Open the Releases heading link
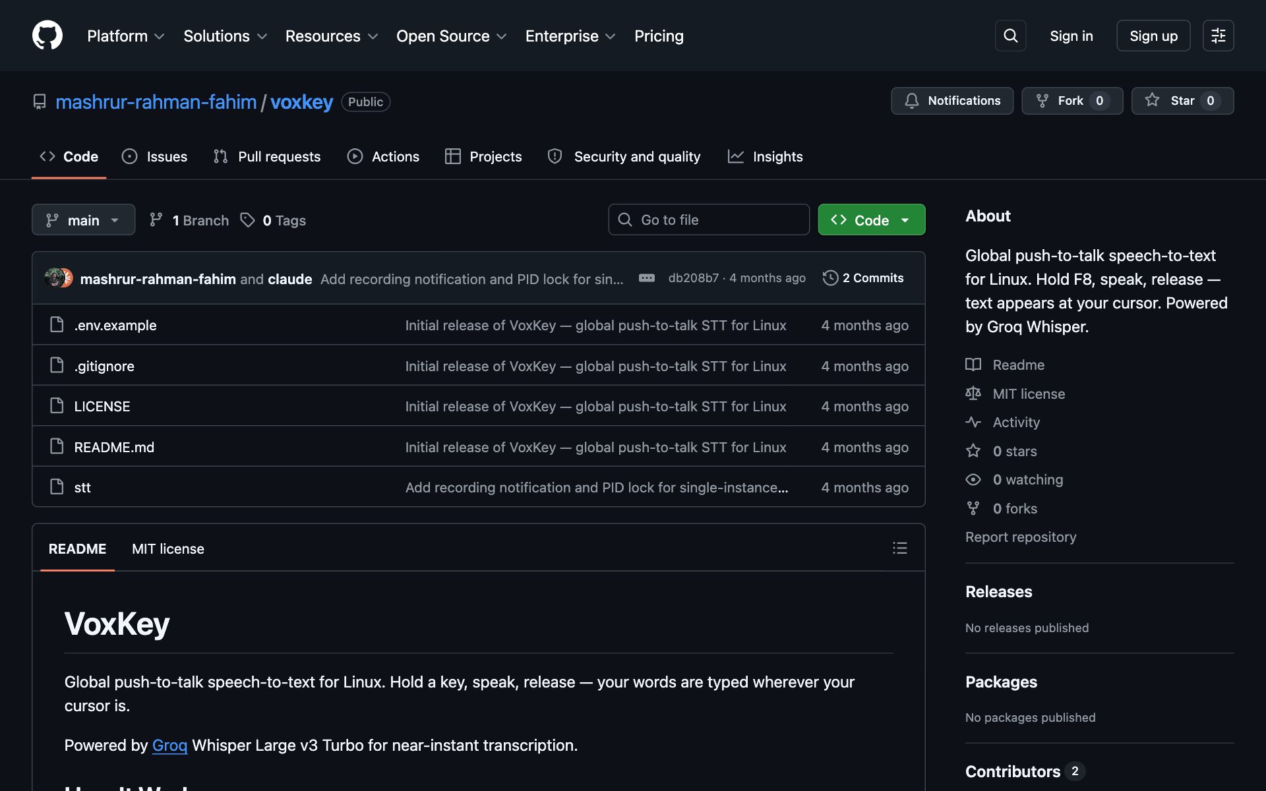Screen dimensions: 1266x791 (x=999, y=591)
